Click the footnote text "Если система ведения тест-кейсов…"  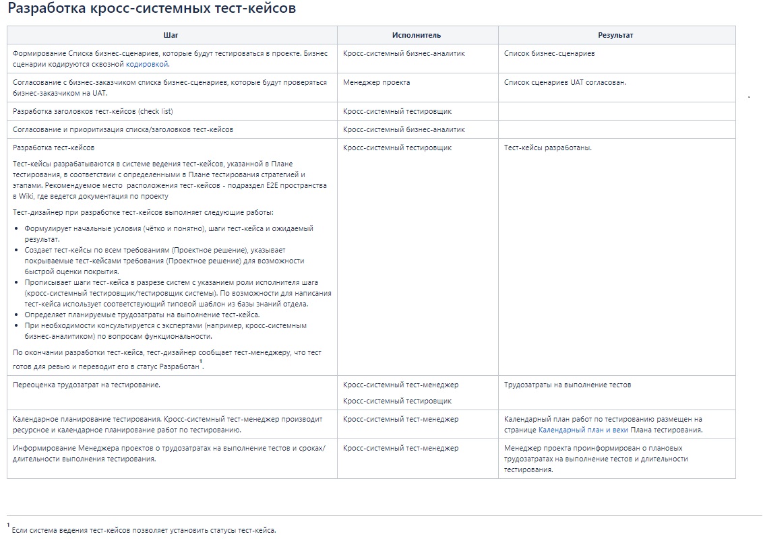click(144, 530)
